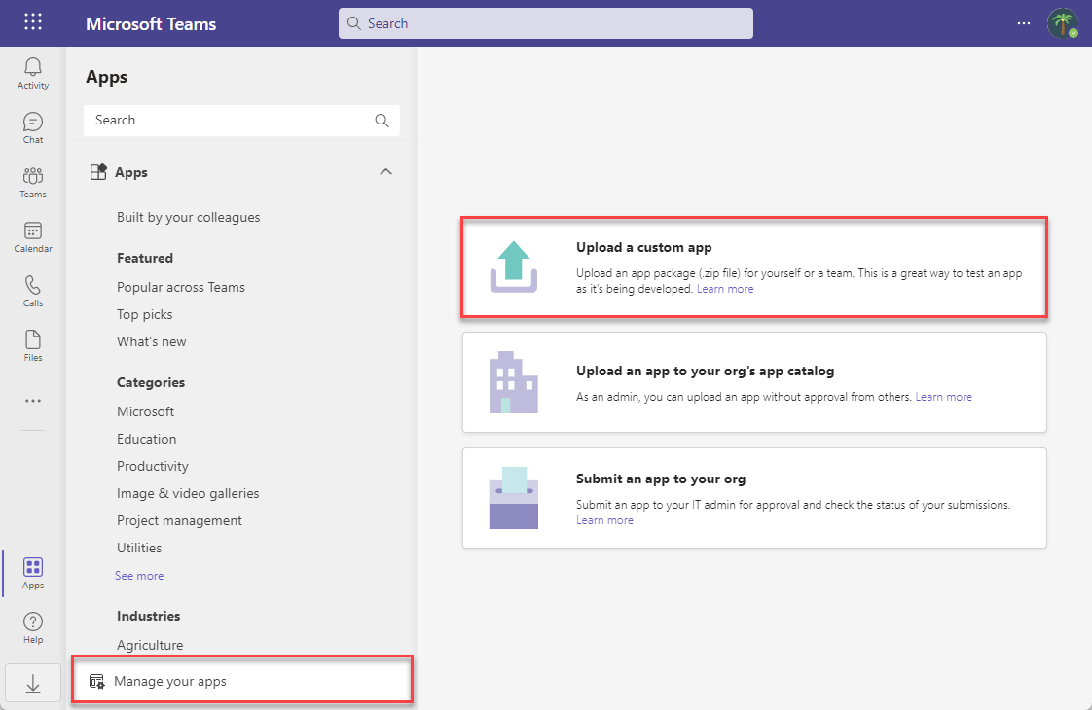Open the app launcher waffle icon

pos(33,22)
